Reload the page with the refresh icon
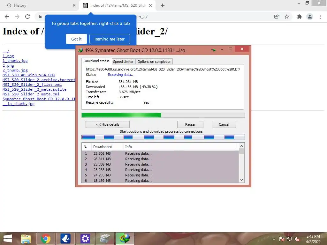This screenshot has width=327, height=245. [x=27, y=17]
